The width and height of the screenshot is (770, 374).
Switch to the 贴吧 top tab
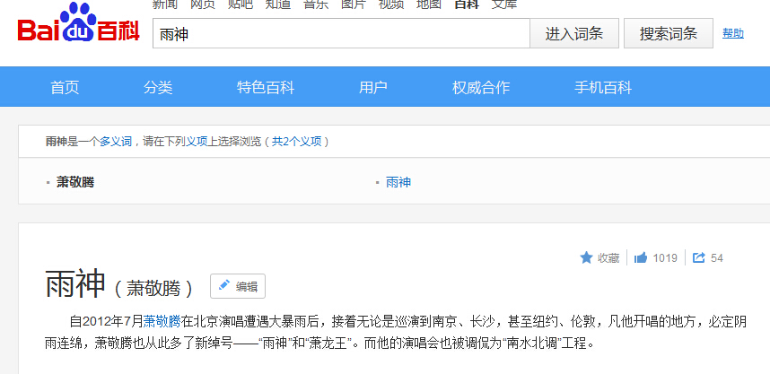tap(241, 4)
